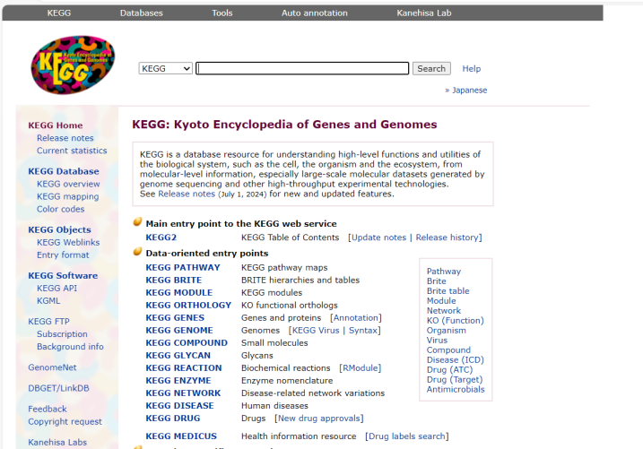Open the KEGG Virus link
This screenshot has width=643, height=449.
tap(316, 330)
